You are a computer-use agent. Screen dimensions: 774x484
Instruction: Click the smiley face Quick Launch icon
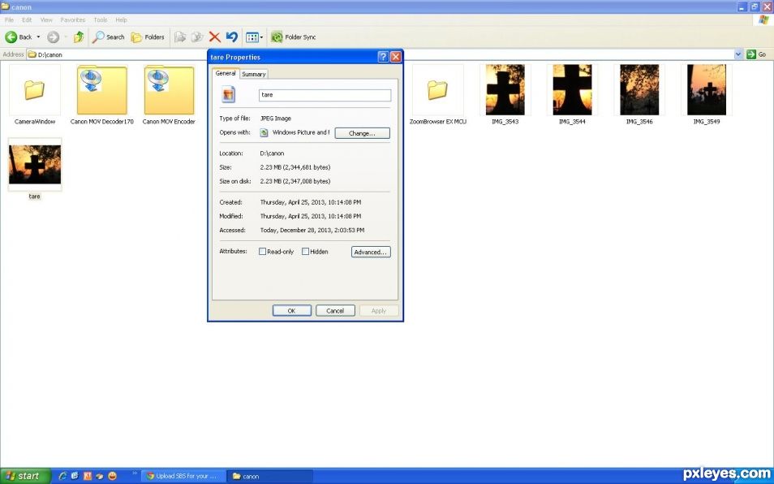pyautogui.click(x=113, y=476)
